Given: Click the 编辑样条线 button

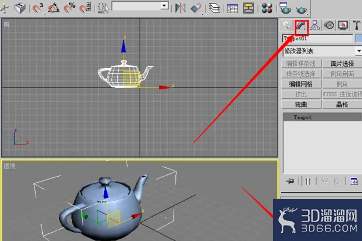Looking at the screenshot, I should point(301,64).
